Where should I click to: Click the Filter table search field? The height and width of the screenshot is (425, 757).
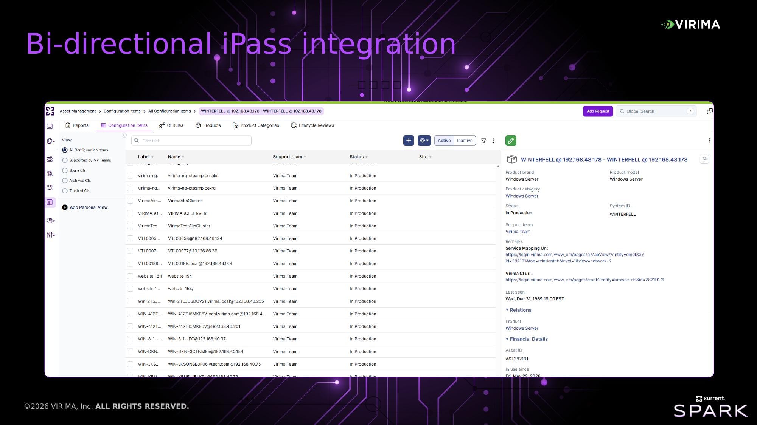[x=191, y=141]
